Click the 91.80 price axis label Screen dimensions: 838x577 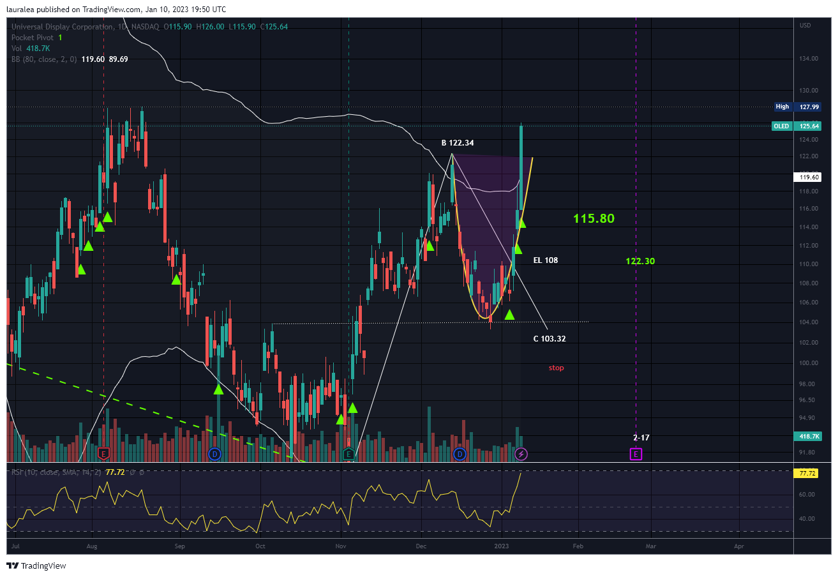coord(807,453)
